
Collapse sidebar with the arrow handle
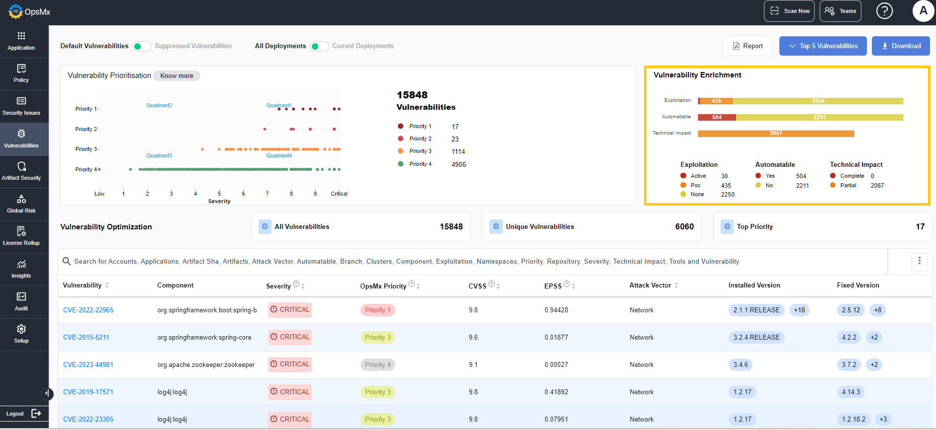[x=47, y=394]
